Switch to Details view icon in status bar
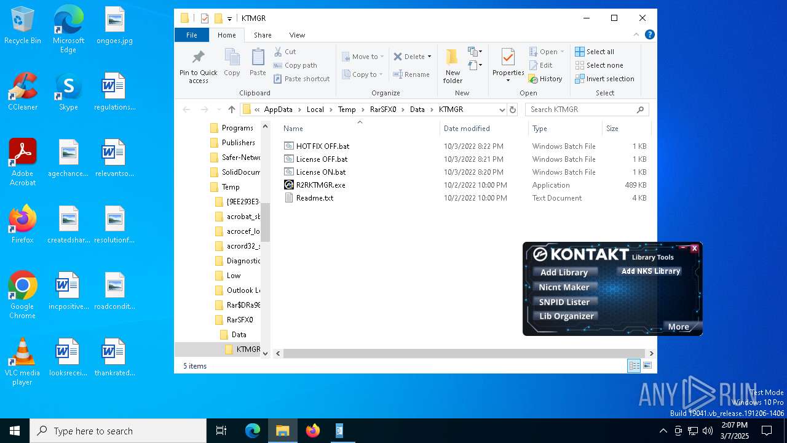The width and height of the screenshot is (787, 443). click(634, 366)
